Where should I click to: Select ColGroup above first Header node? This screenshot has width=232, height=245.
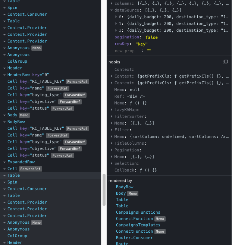click(x=17, y=62)
